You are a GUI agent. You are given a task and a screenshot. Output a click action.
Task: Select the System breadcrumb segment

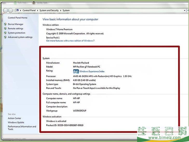pyautogui.click(x=66, y=10)
